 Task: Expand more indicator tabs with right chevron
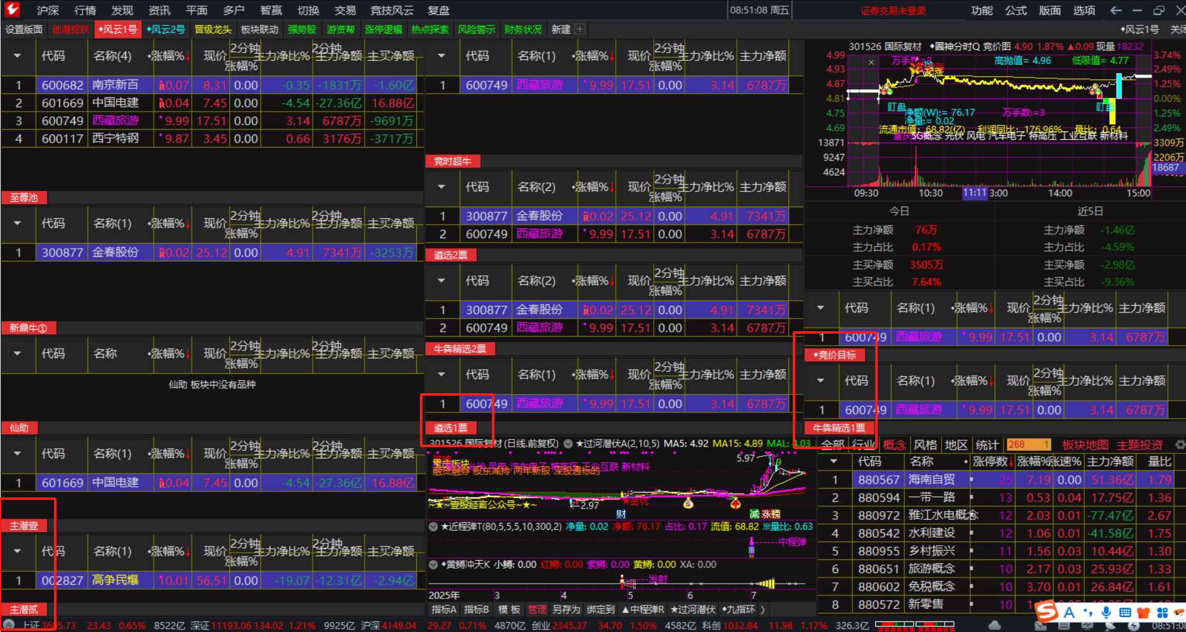762,610
